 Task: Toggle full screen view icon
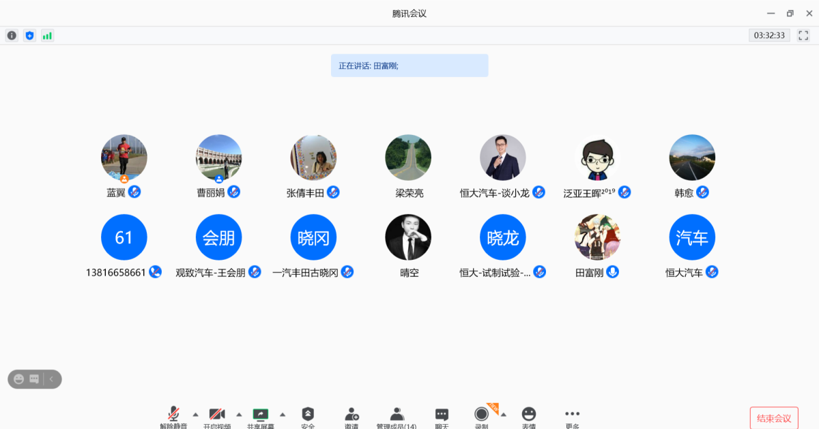coord(803,35)
